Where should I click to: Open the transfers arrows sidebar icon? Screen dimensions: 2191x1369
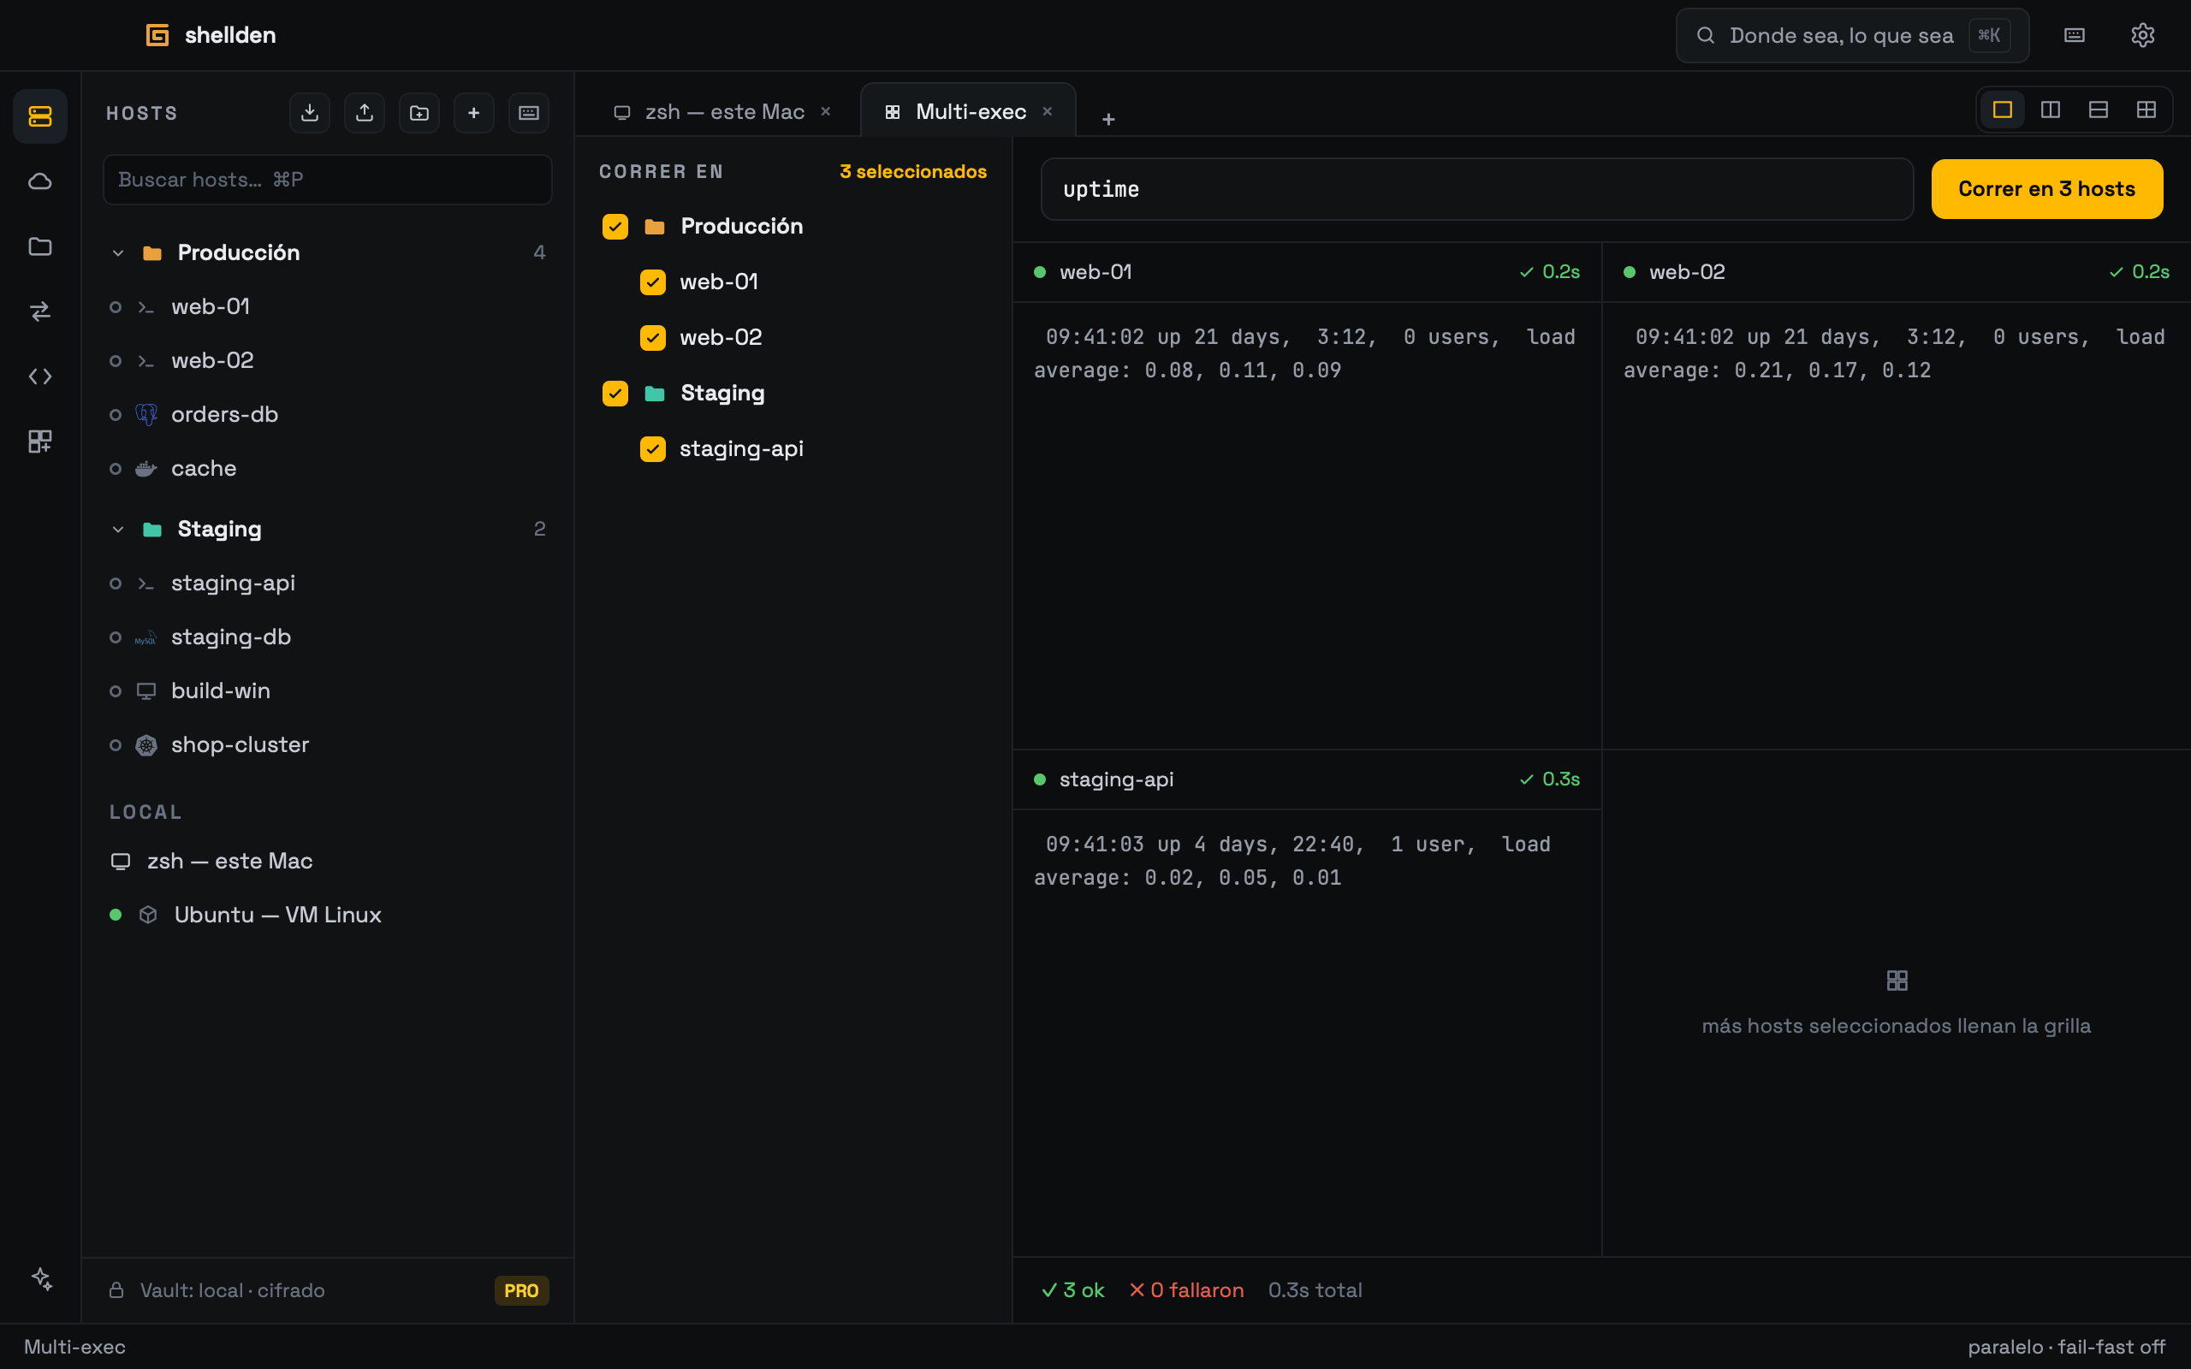tap(40, 311)
